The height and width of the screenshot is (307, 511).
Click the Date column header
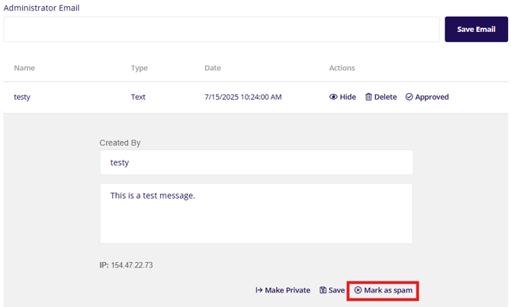[213, 68]
